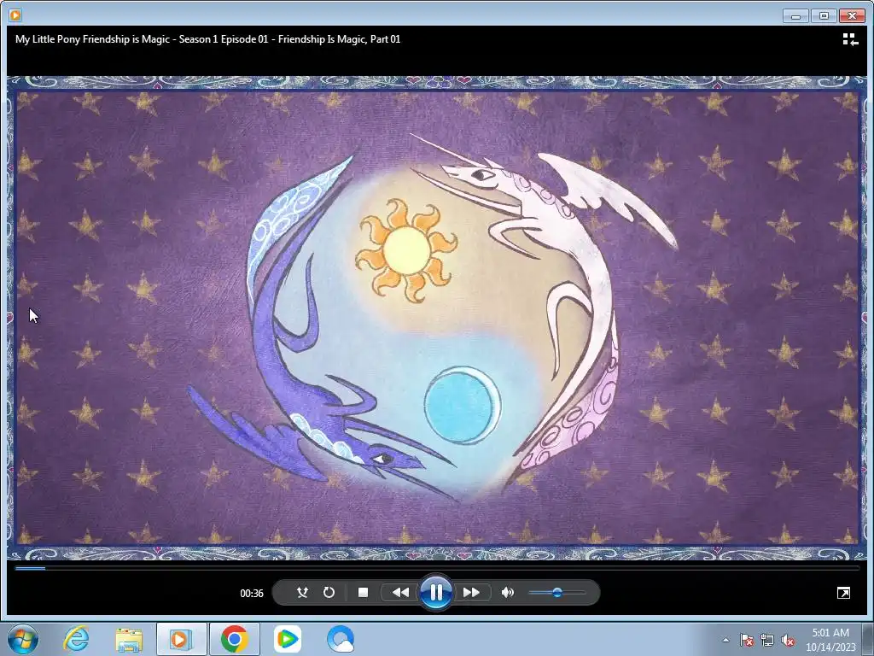Switch to Library view icon
The image size is (874, 656).
pos(850,39)
